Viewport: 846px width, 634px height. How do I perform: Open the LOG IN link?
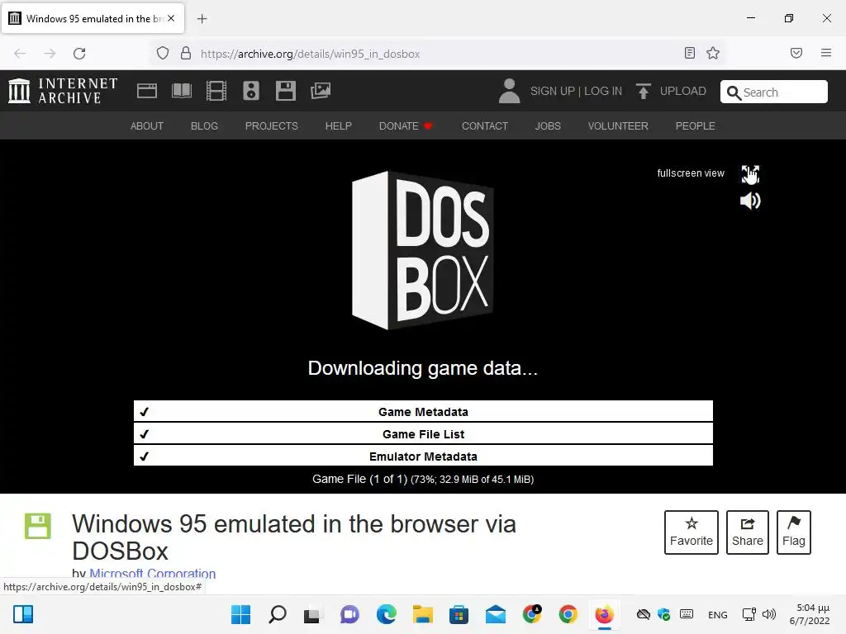point(602,91)
